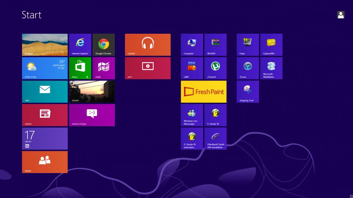This screenshot has height=198, width=353.
Task: Launch the CaptureWiz tile
Action: point(271,45)
